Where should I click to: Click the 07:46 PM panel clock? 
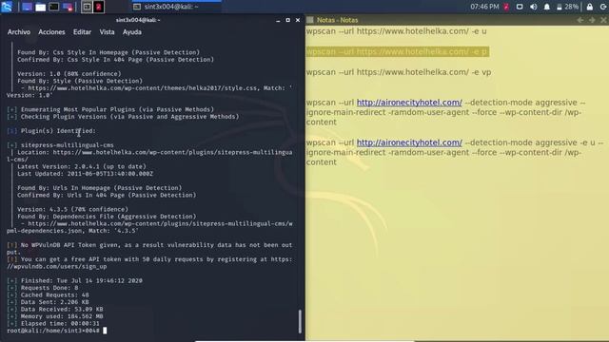coord(484,7)
